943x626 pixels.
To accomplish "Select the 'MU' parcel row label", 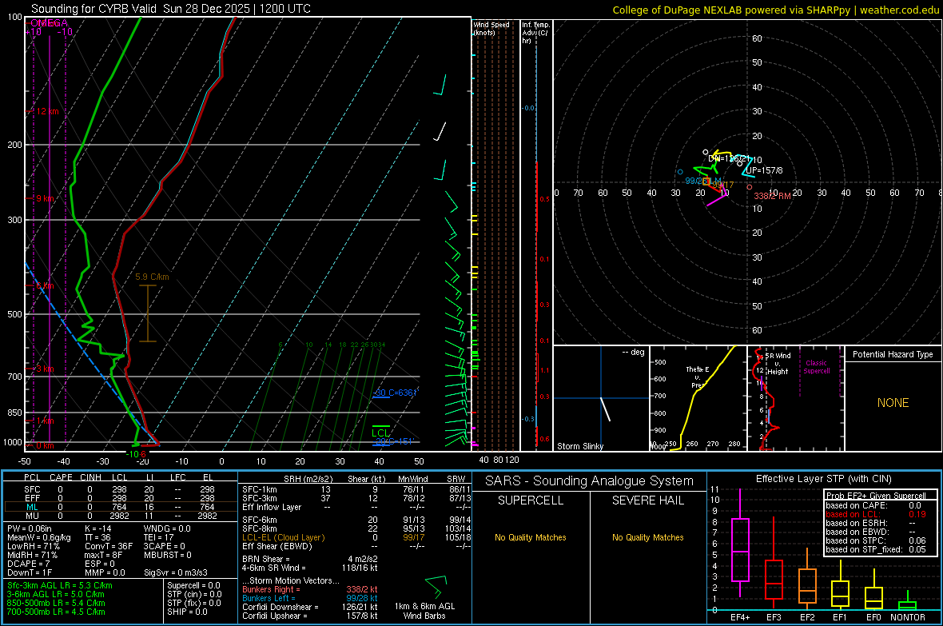I will coord(32,516).
